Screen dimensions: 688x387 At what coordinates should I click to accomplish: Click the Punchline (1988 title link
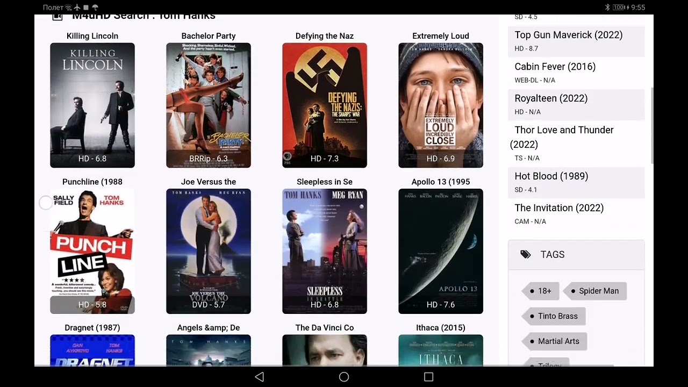coord(92,182)
